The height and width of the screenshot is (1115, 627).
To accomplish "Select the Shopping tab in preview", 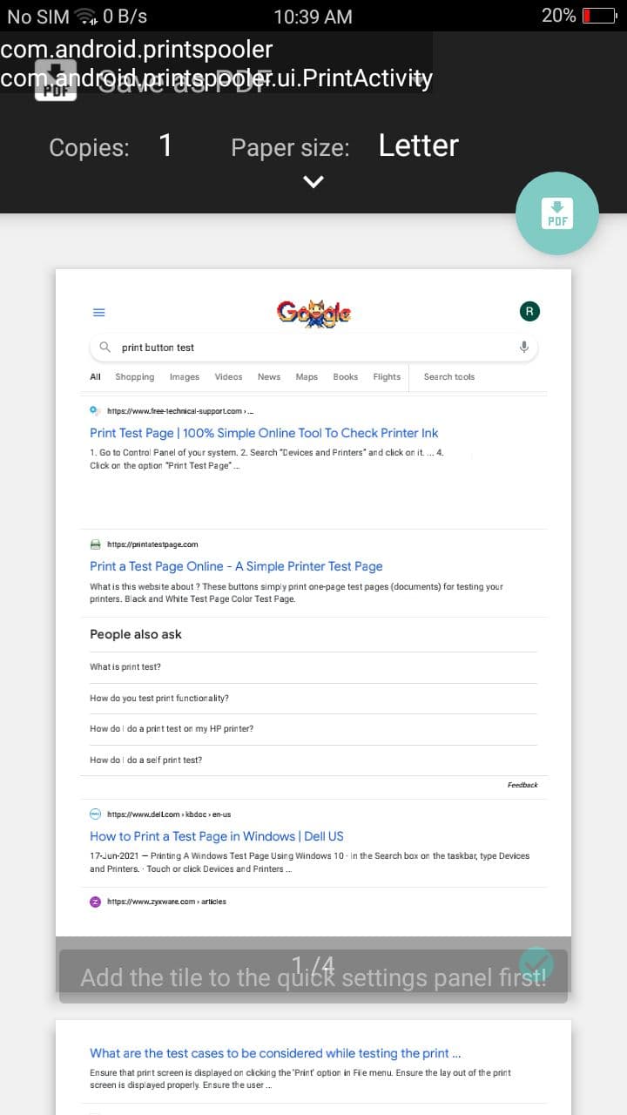I will 135,377.
